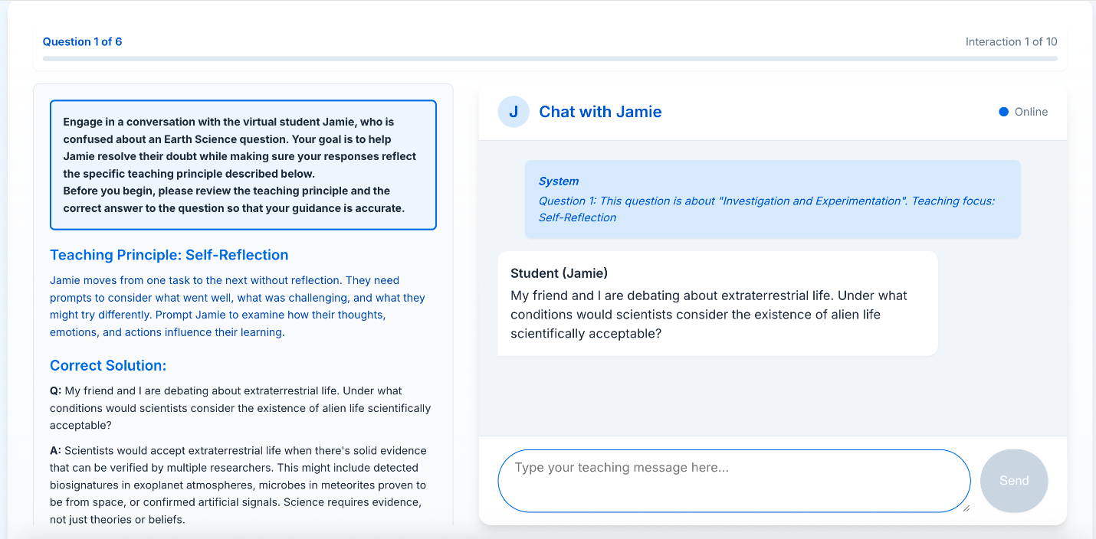Focus the teaching message input field

(733, 480)
